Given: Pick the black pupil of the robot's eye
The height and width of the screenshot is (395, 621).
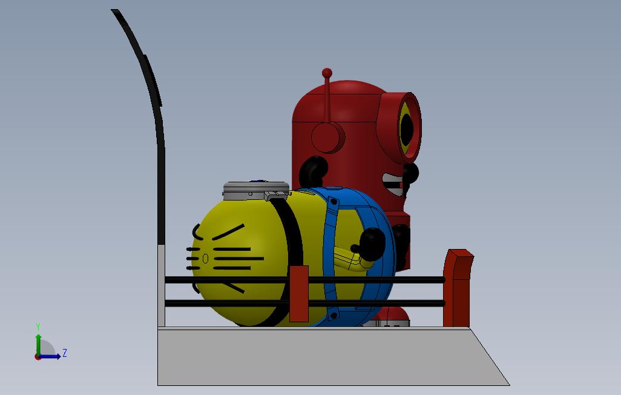Looking at the screenshot, I should [407, 129].
